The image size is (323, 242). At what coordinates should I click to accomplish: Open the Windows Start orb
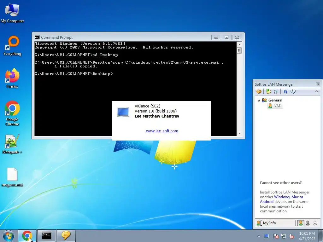pos(8,236)
